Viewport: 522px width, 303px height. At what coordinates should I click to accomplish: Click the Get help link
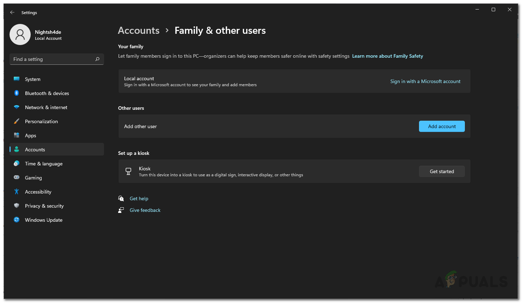click(139, 198)
